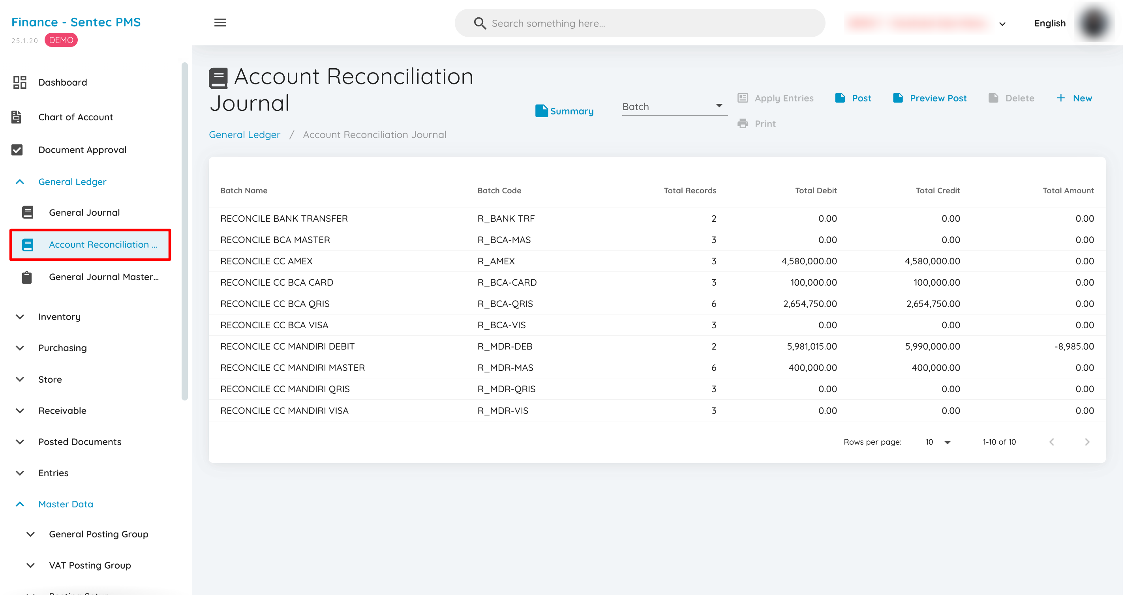Click the Dashboard grid icon
Viewport: 1137px width, 595px height.
point(19,82)
